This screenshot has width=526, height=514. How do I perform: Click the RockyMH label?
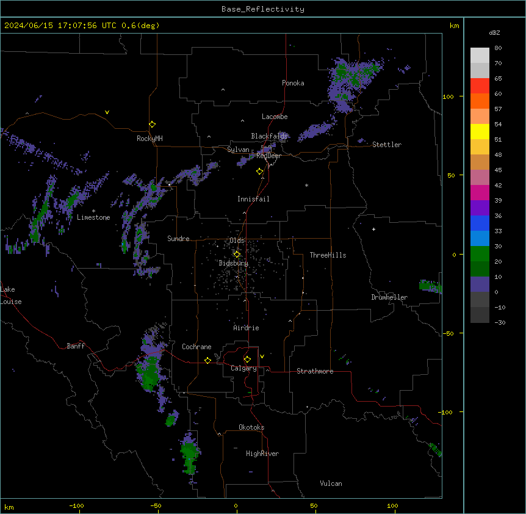pyautogui.click(x=150, y=139)
